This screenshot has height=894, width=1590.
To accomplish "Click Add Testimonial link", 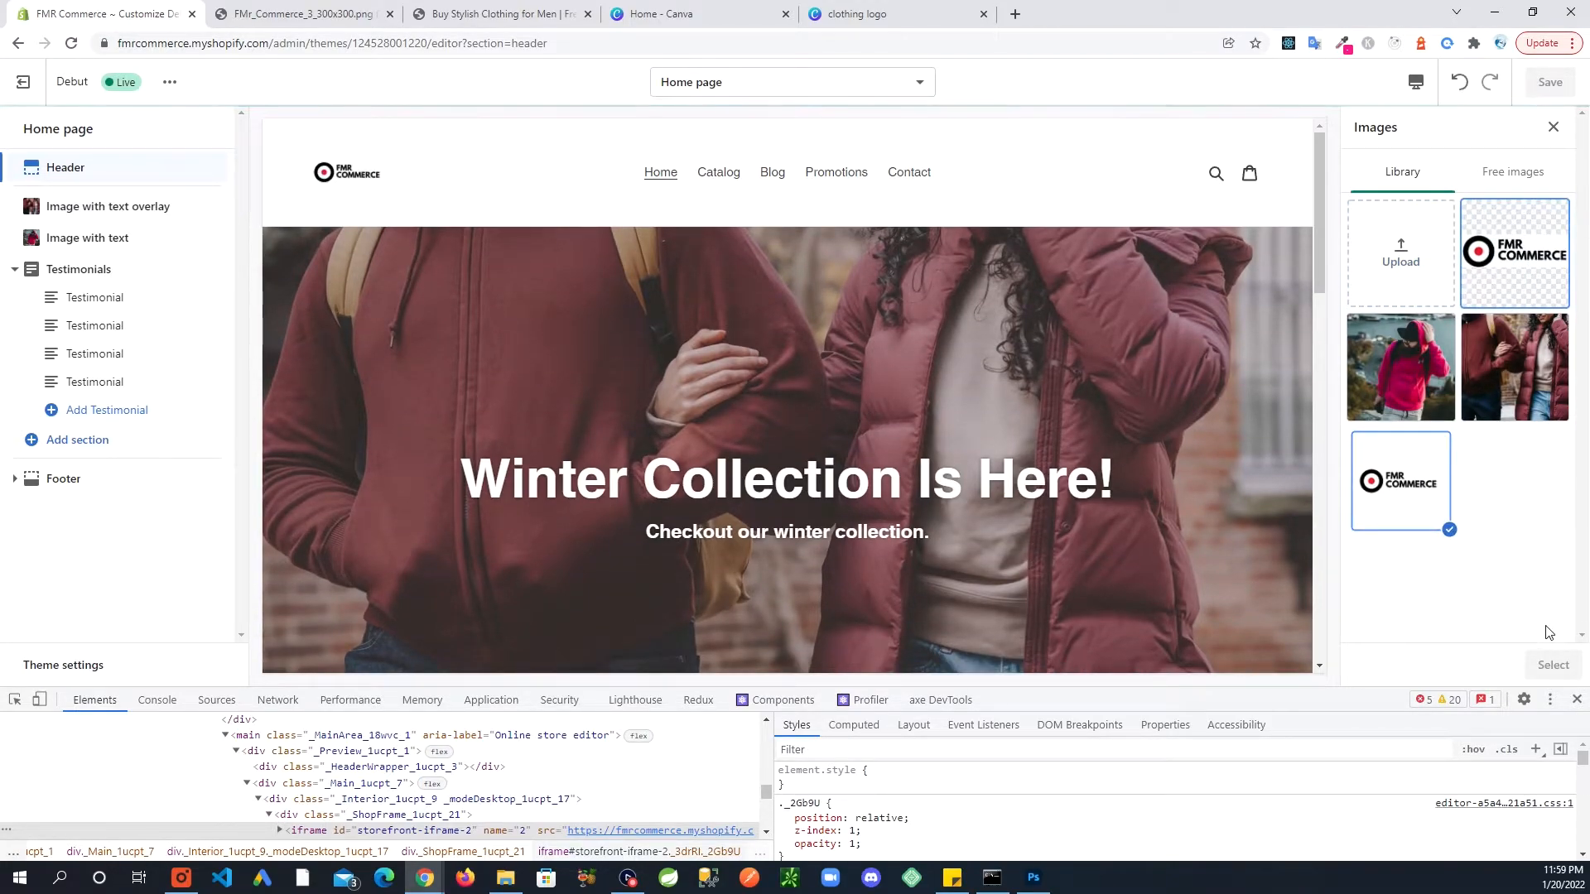I will point(107,410).
